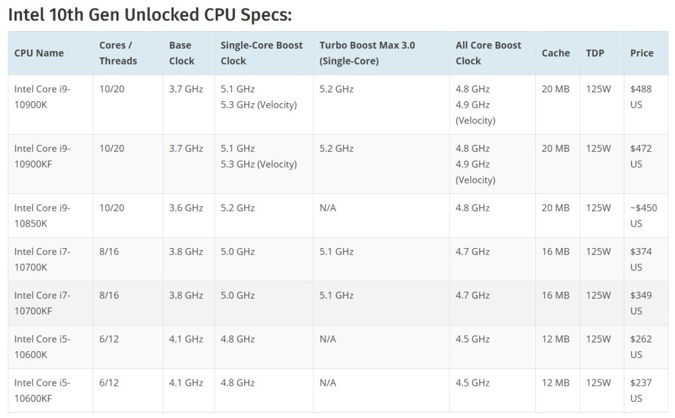This screenshot has height=418, width=675.
Task: Click the "Base Clock" column header
Action: [x=182, y=53]
